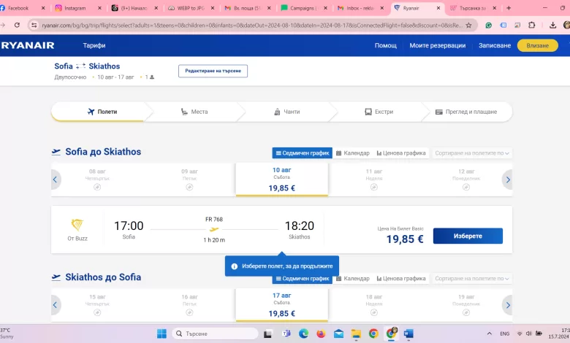Select the 10 авг 19,85 € date card
Viewport: 570px width, 343px height.
click(x=282, y=180)
